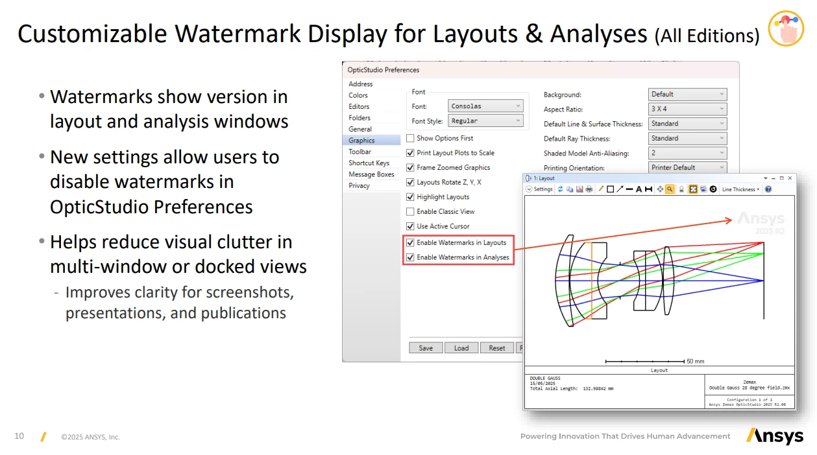The image size is (817, 455).
Task: Select the arrow drawing tool
Action: [x=620, y=189]
